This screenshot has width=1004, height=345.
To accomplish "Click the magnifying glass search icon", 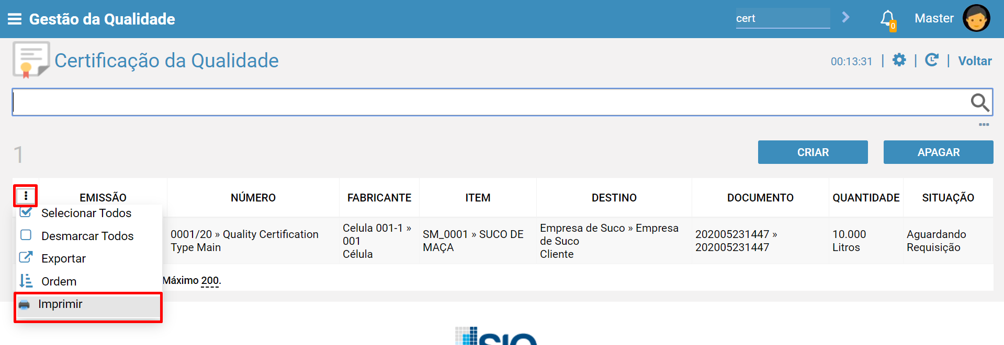I will click(980, 102).
